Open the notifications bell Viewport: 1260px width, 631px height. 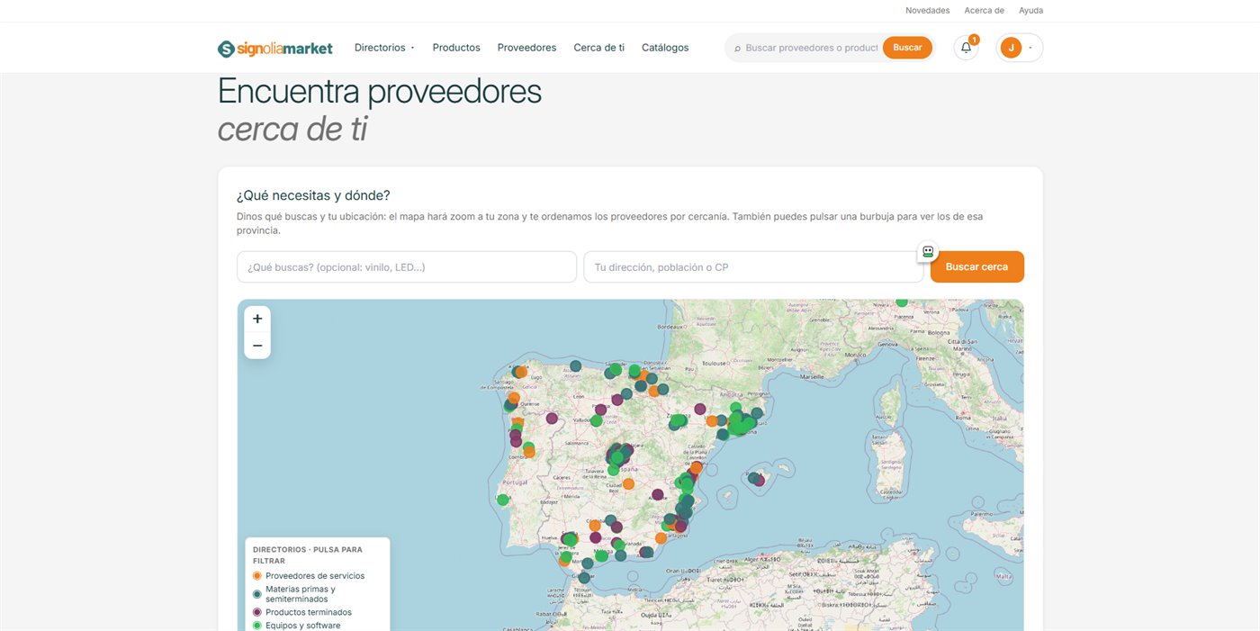pyautogui.click(x=966, y=48)
